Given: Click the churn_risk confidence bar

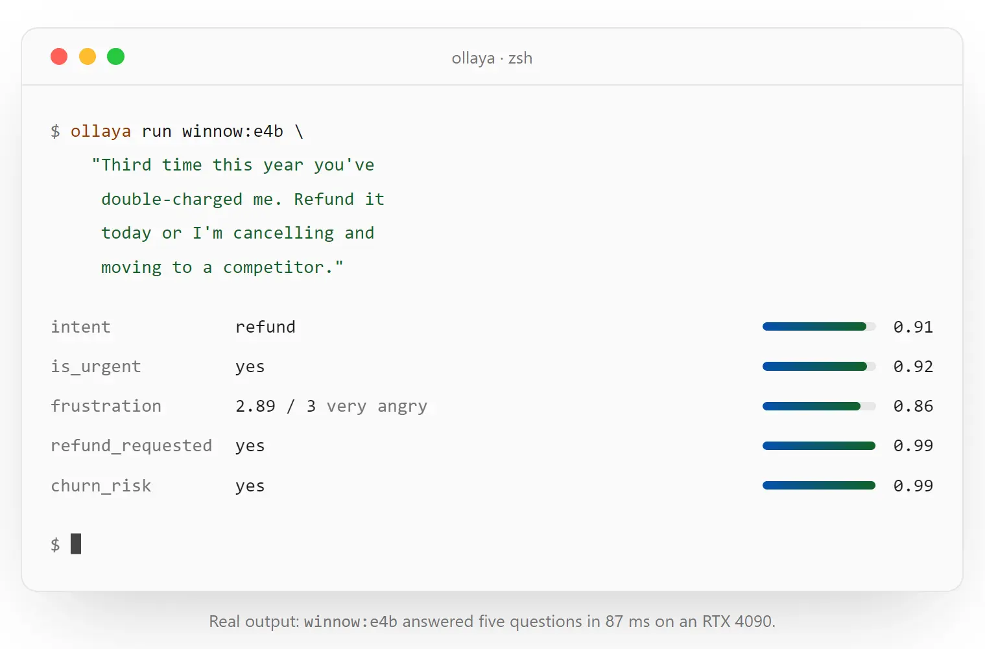Looking at the screenshot, I should click(x=819, y=485).
